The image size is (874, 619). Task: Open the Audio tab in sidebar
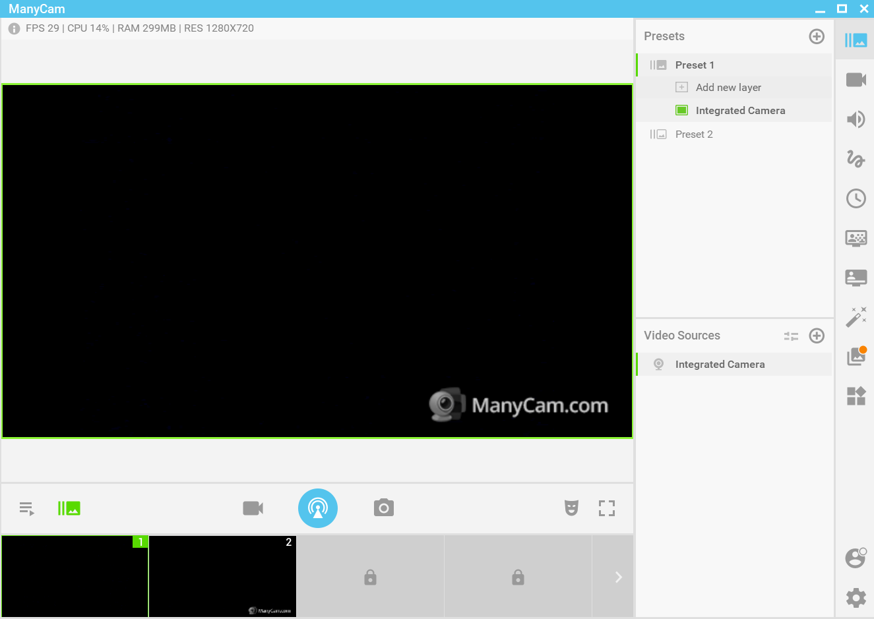[856, 119]
